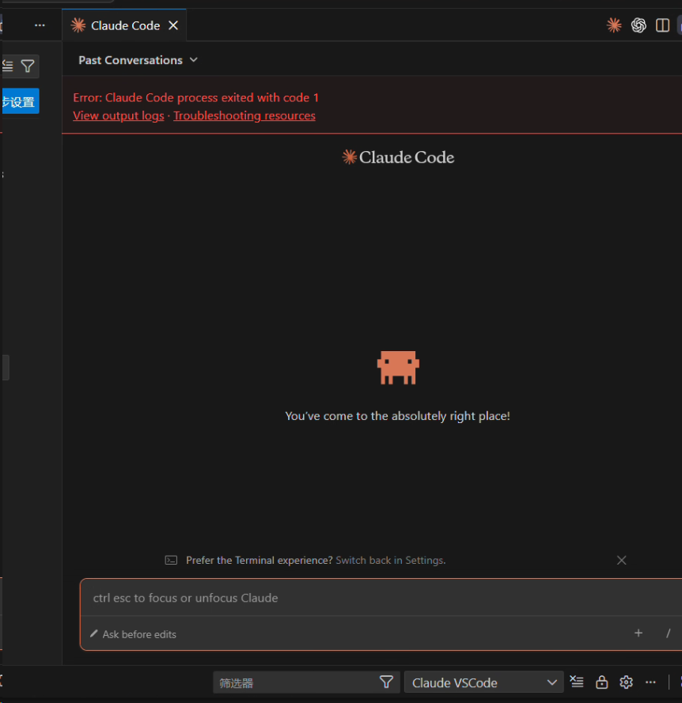Viewport: 682px width, 703px height.
Task: Expand the Past Conversations dropdown
Action: (138, 60)
